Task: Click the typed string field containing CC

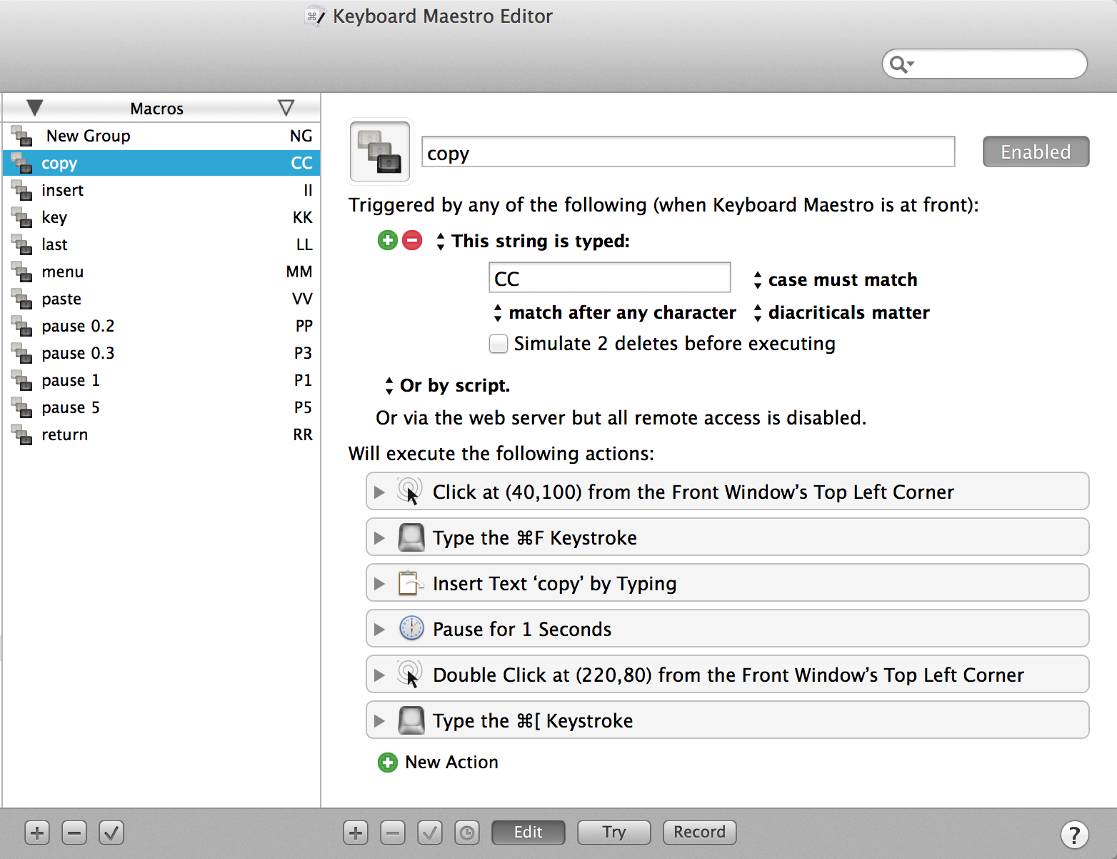Action: 610,278
